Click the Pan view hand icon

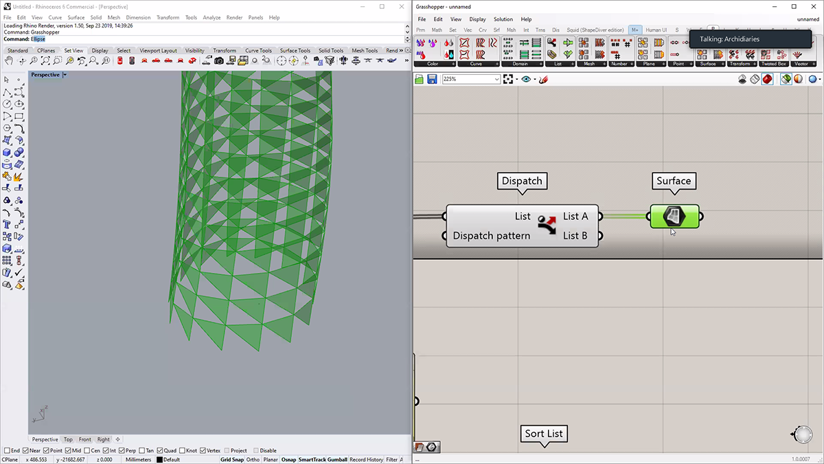(x=8, y=61)
